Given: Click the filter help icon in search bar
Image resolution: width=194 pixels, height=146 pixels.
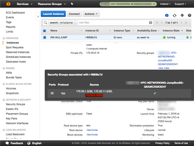Looking at the screenshot, I should 150,23.
